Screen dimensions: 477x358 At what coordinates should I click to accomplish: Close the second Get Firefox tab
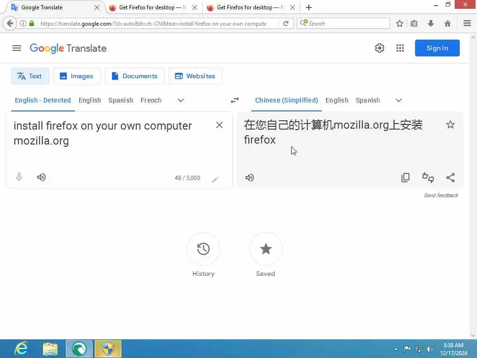click(195, 7)
